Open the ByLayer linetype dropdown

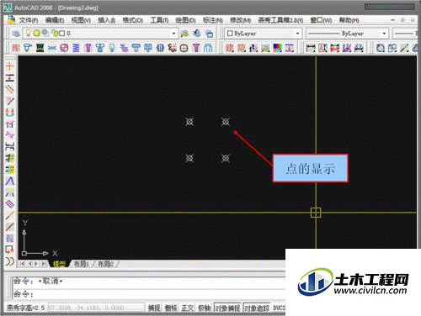point(384,34)
